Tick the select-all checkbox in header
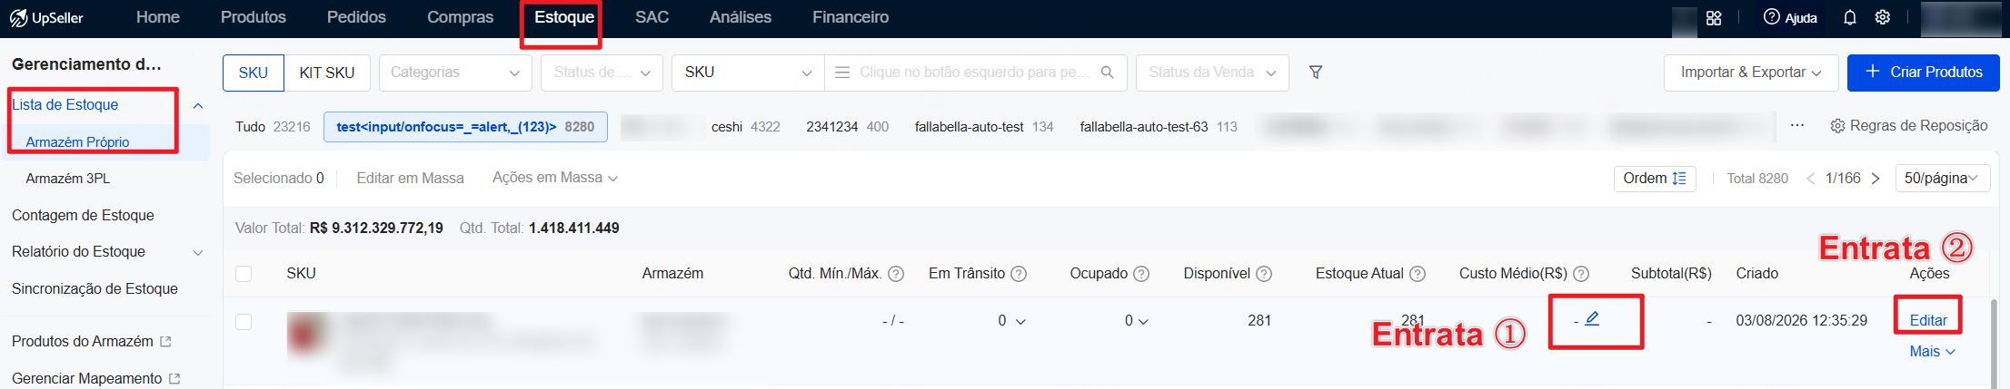 (x=244, y=274)
